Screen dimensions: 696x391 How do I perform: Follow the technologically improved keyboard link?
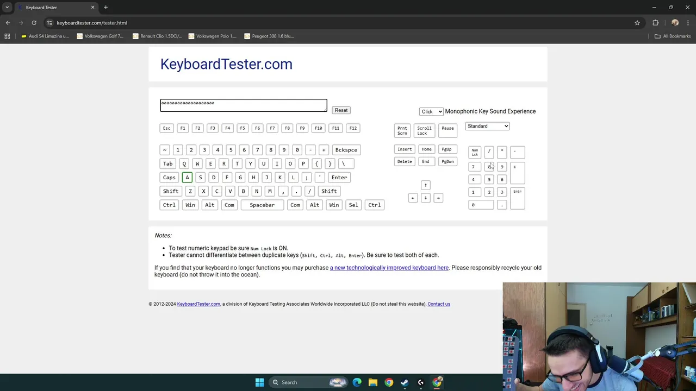click(x=389, y=268)
